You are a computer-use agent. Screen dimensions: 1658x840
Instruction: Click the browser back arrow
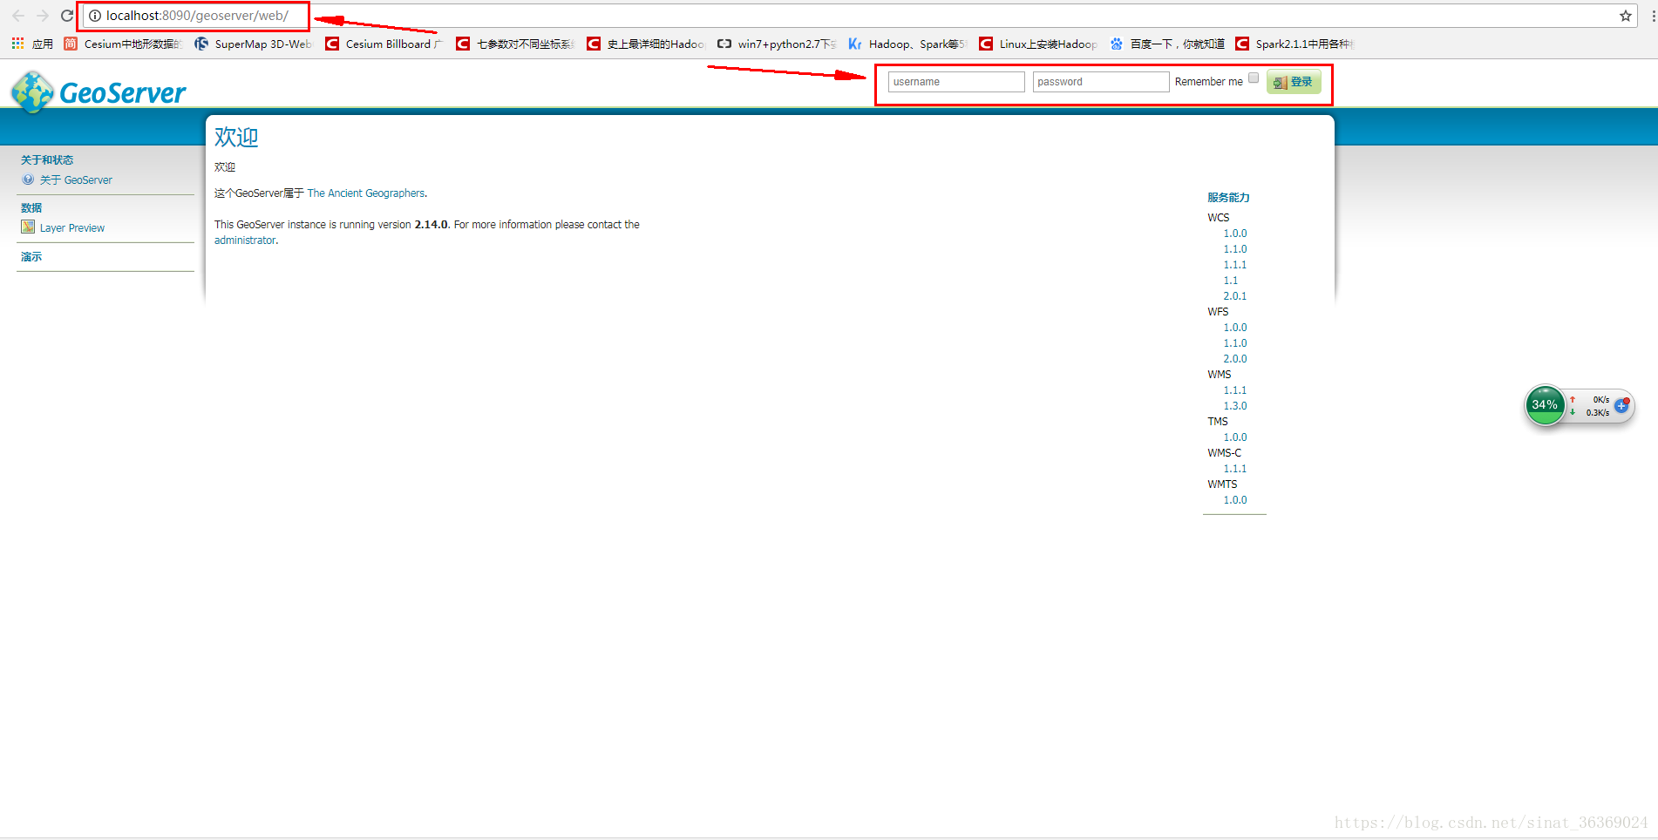click(x=18, y=16)
